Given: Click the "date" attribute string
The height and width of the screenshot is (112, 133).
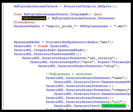Looking at the screenshot, I should point(88,62).
